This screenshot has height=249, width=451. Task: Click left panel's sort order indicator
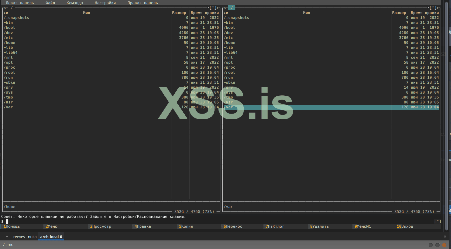pos(6,13)
